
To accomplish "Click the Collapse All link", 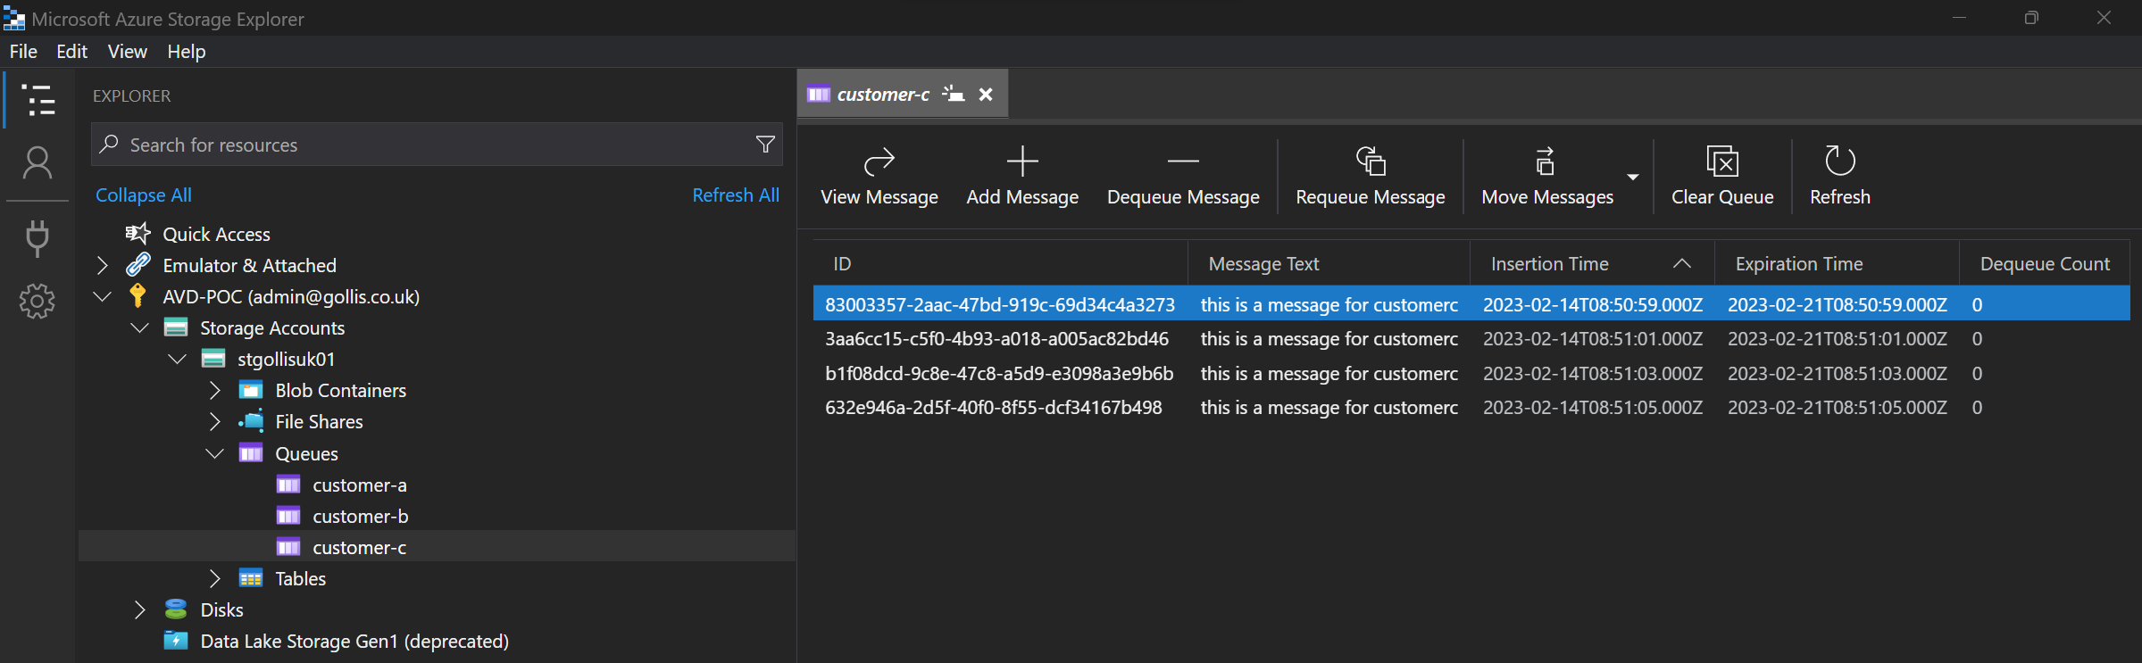I will pos(144,195).
